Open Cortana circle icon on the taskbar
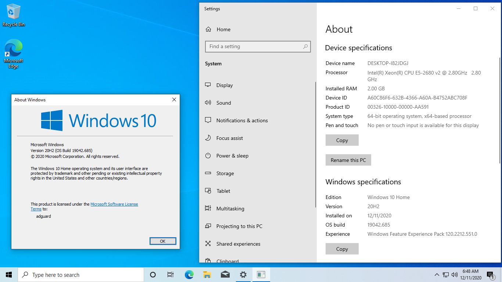This screenshot has height=282, width=502. (x=153, y=275)
